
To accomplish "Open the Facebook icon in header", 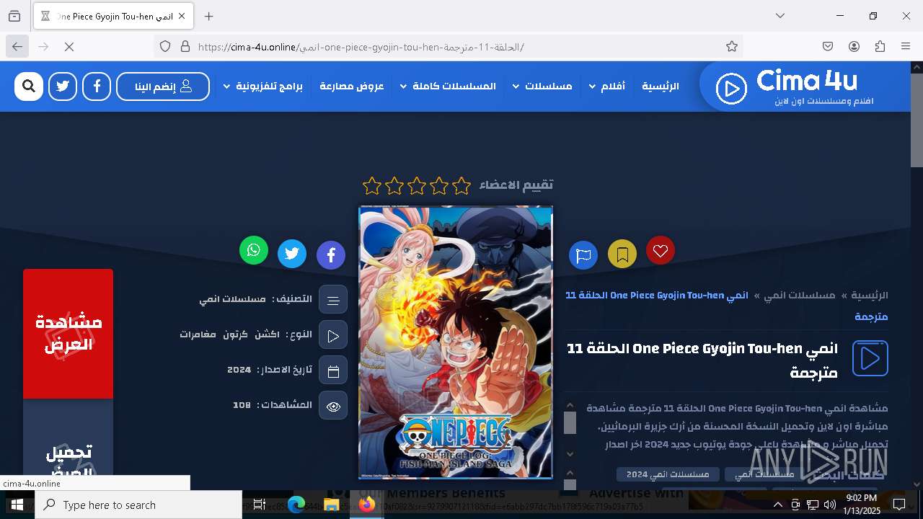I will point(97,86).
